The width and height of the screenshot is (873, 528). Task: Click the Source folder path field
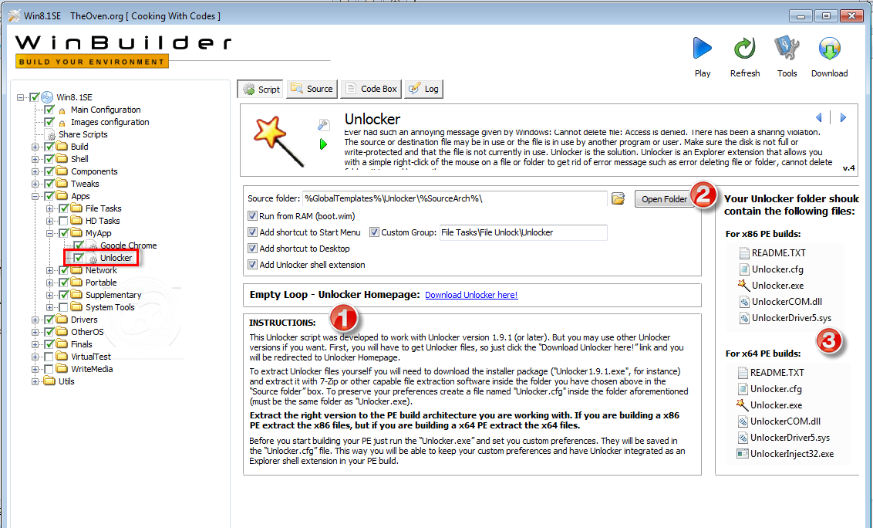[x=455, y=198]
